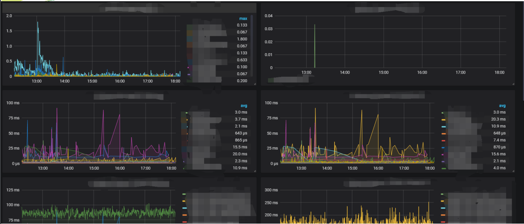Select the 0.200 max legend value
The height and width of the screenshot is (224, 524).
pyautogui.click(x=242, y=81)
